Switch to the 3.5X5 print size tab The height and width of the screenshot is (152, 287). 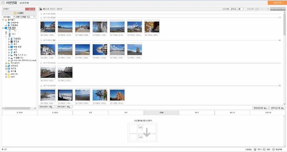(x=55, y=113)
